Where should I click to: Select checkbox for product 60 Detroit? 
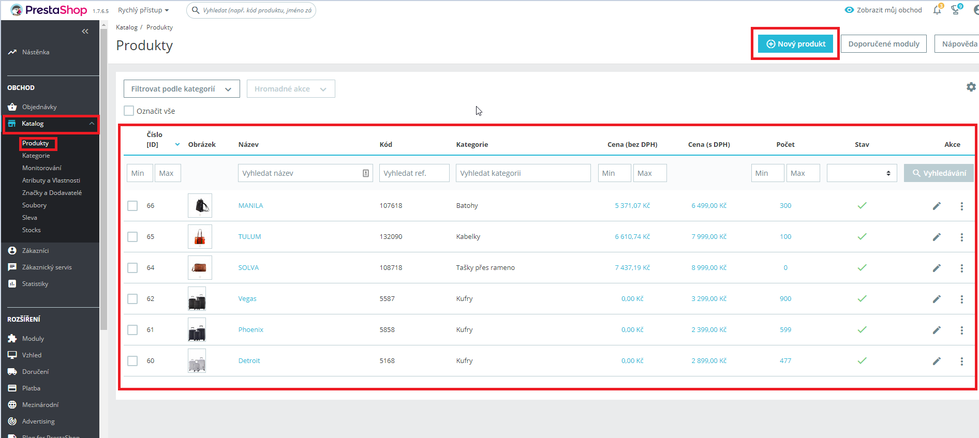[132, 361]
